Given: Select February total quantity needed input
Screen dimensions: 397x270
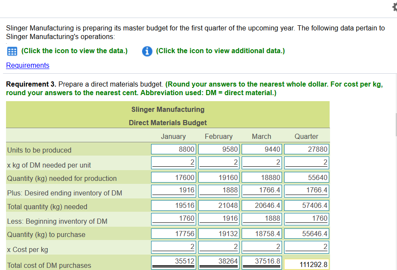Looking at the screenshot, I should click(x=218, y=205).
